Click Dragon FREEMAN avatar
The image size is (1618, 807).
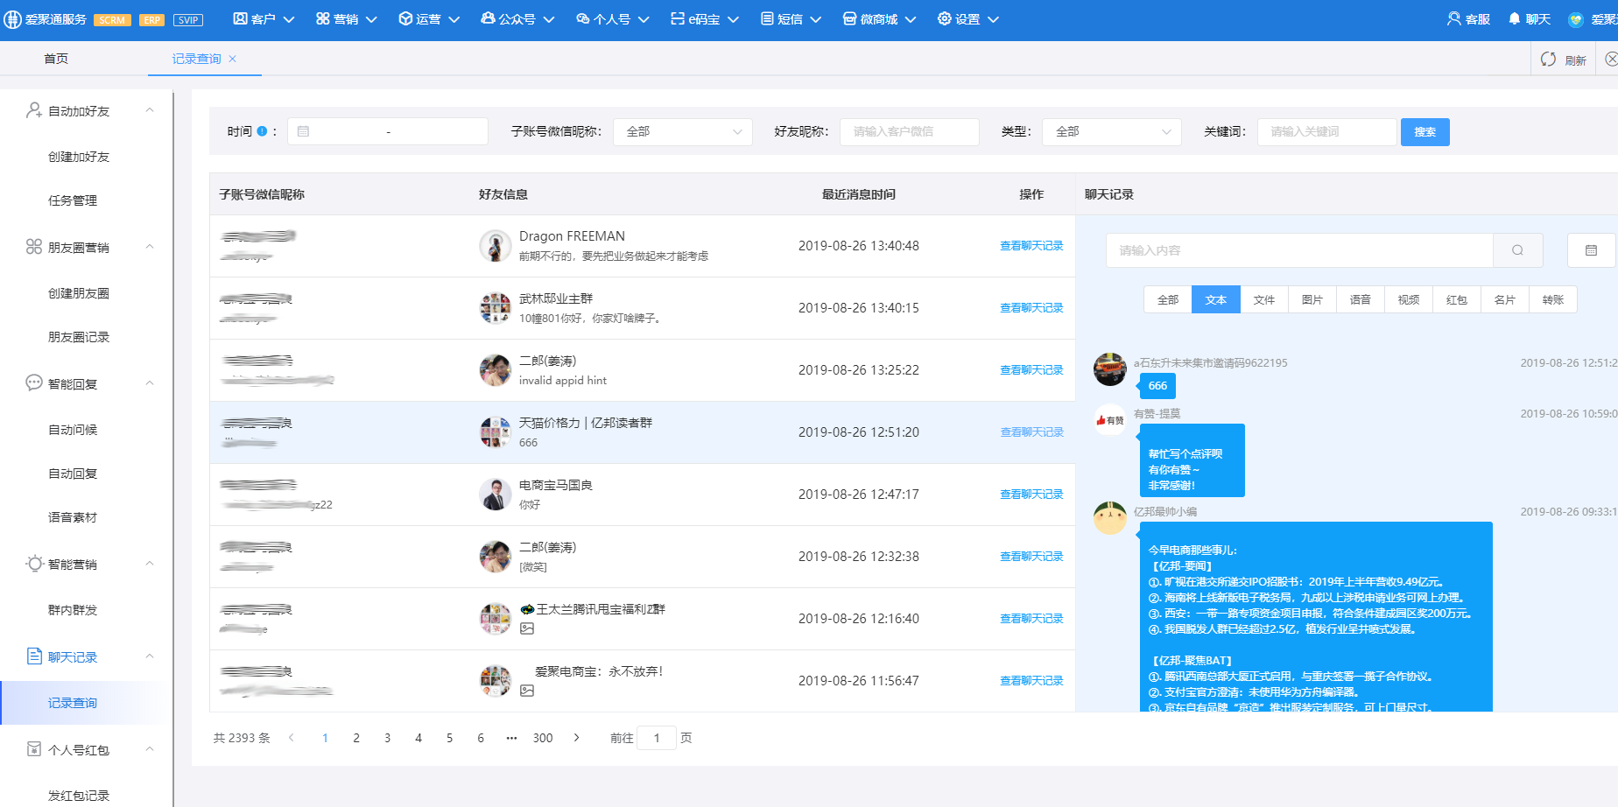496,246
